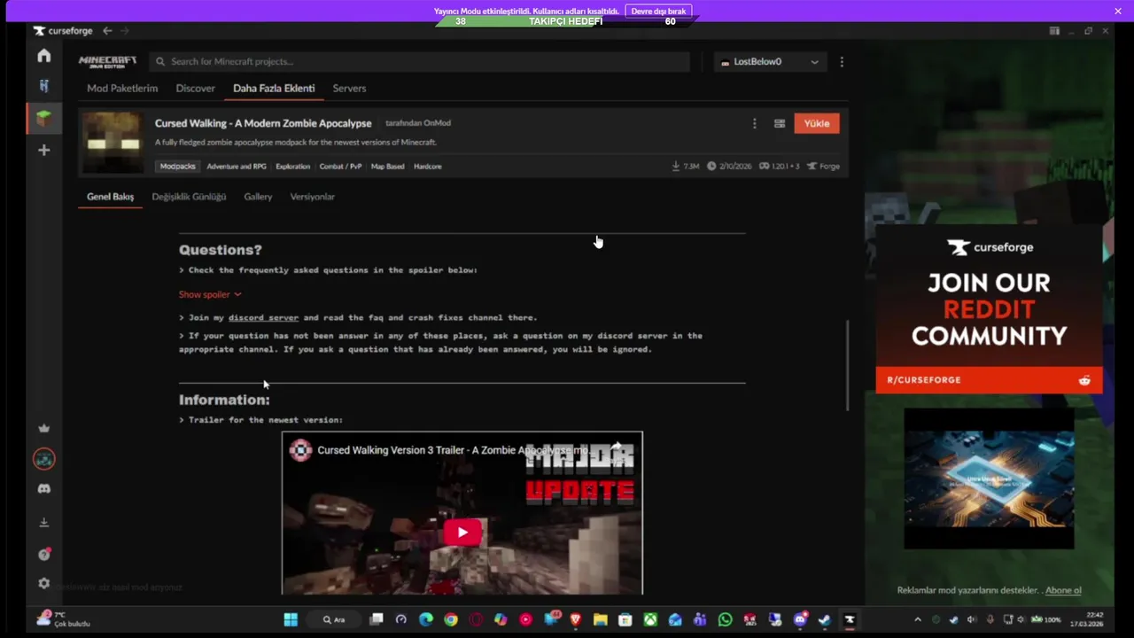Open Steam from the taskbar
The height and width of the screenshot is (638, 1134).
[x=824, y=619]
